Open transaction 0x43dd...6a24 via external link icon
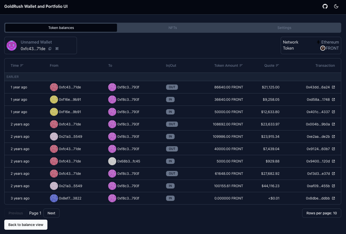Viewport: 346px width, 234px height. coord(333,87)
